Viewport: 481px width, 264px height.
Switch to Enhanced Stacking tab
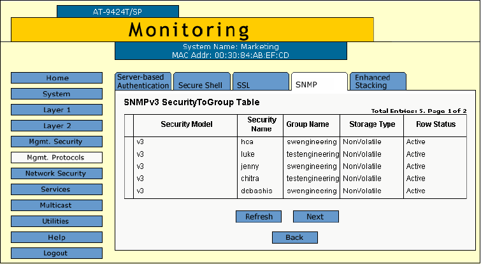coord(378,82)
